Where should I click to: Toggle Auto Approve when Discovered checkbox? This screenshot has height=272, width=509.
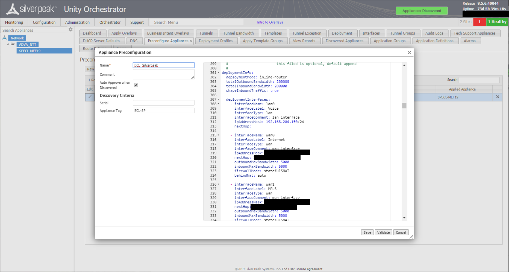click(x=136, y=85)
